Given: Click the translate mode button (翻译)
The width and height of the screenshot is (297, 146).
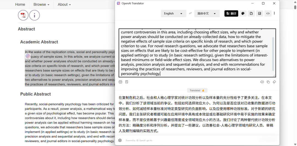Looking at the screenshot, I should [x=231, y=13].
